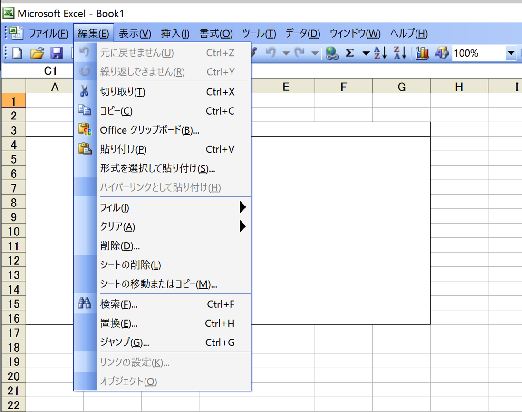Select column E header
The width and height of the screenshot is (522, 412).
[x=286, y=87]
